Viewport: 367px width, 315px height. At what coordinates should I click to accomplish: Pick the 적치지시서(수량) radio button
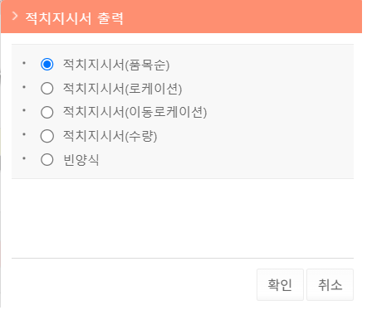point(47,136)
